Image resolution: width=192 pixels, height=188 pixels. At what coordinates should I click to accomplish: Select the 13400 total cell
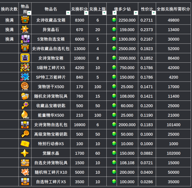click(173, 29)
